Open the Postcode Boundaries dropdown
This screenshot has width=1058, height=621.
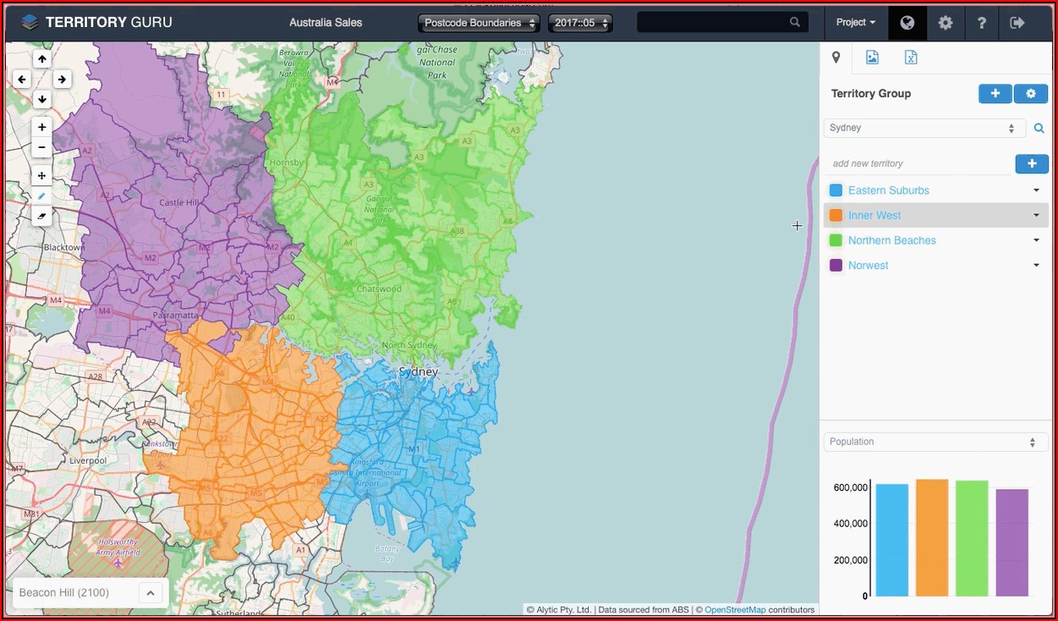pos(479,23)
